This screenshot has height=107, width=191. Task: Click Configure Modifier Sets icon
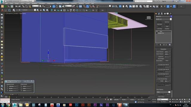click(x=170, y=45)
